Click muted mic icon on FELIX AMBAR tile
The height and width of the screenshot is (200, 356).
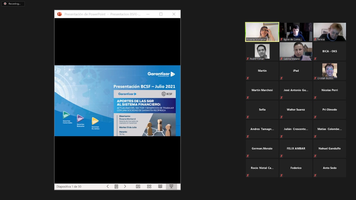(x=281, y=156)
